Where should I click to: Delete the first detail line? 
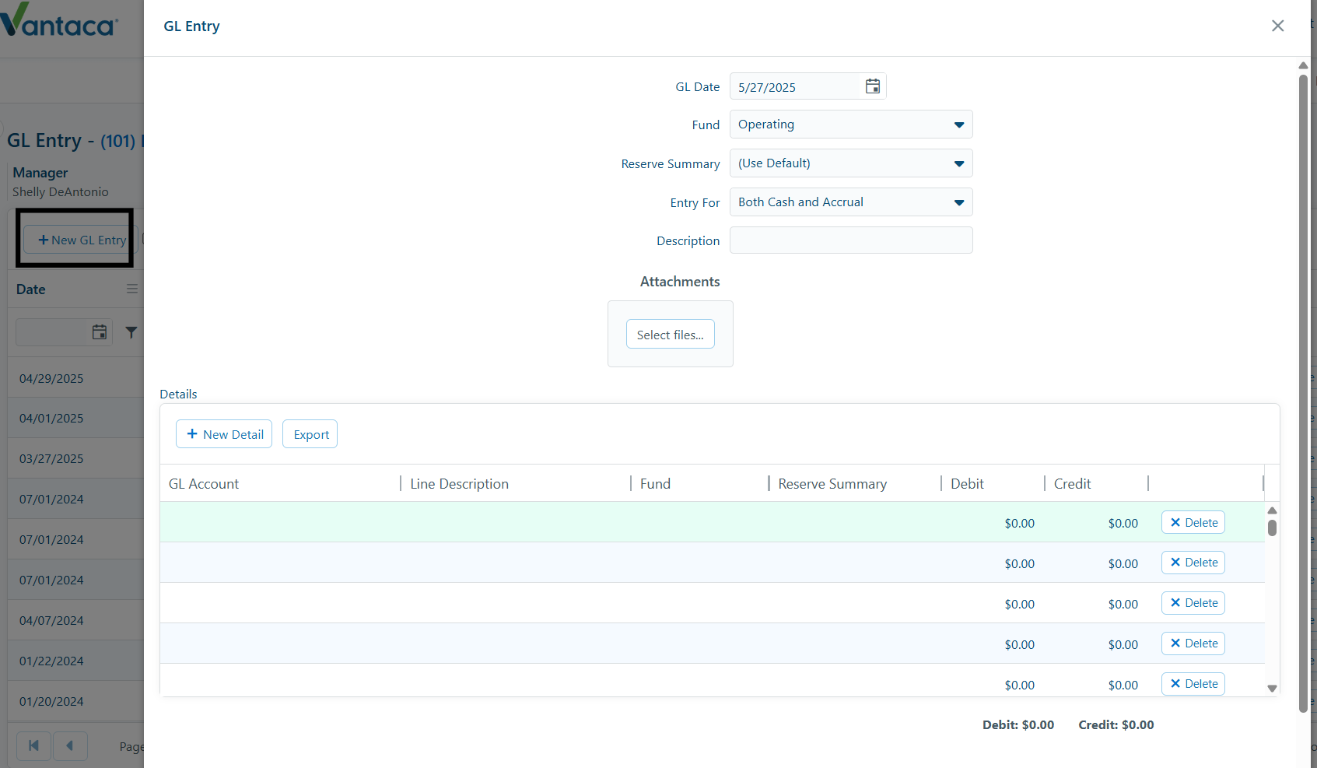pyautogui.click(x=1193, y=522)
